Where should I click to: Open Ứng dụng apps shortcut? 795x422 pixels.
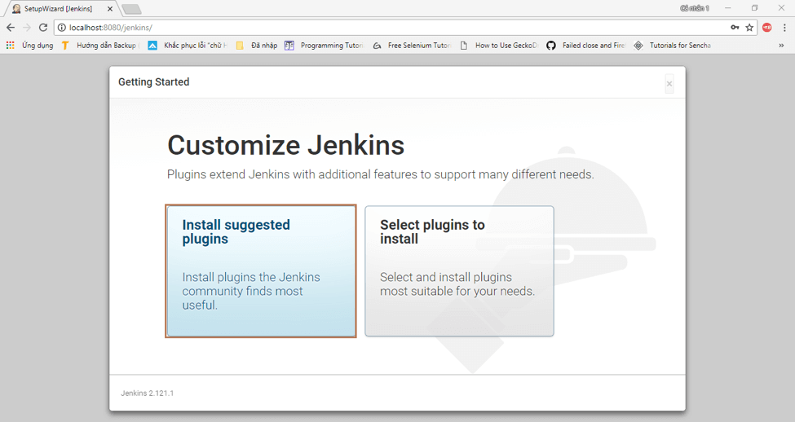29,46
